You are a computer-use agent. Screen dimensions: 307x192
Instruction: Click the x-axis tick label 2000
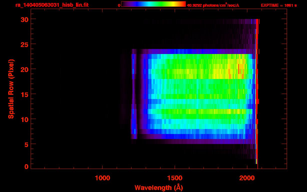tap(247, 178)
